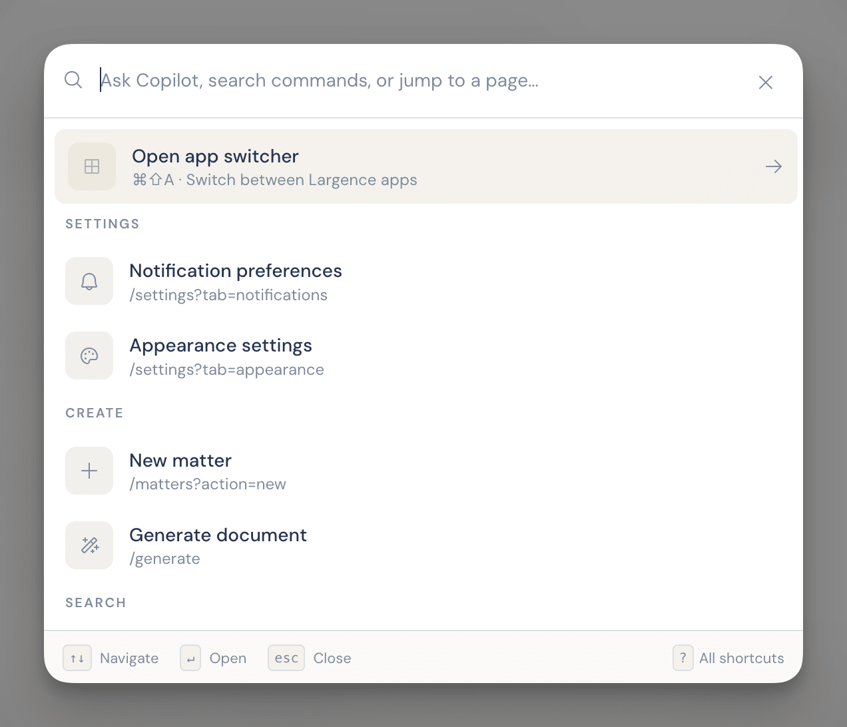Click the CREATE section header
The height and width of the screenshot is (727, 847).
(x=95, y=413)
